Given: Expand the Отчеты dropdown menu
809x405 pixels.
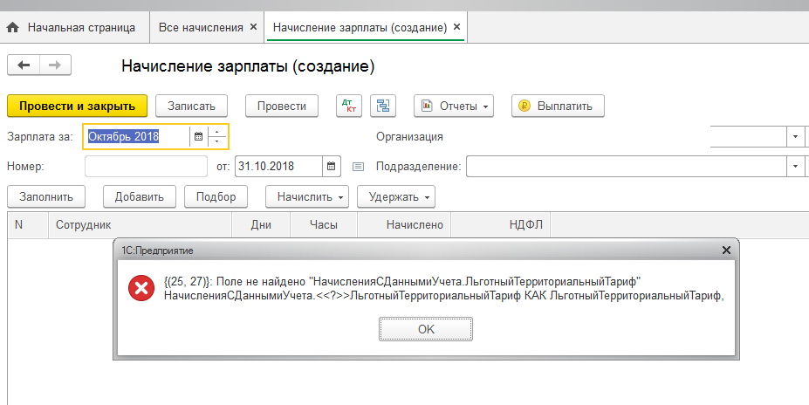Looking at the screenshot, I should [x=454, y=106].
